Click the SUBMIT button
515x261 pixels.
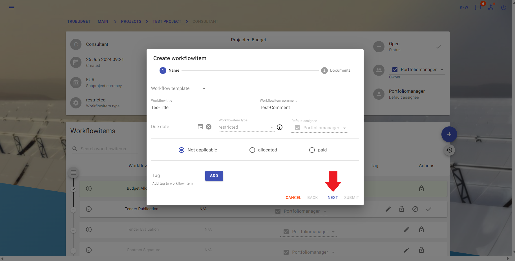coord(352,198)
